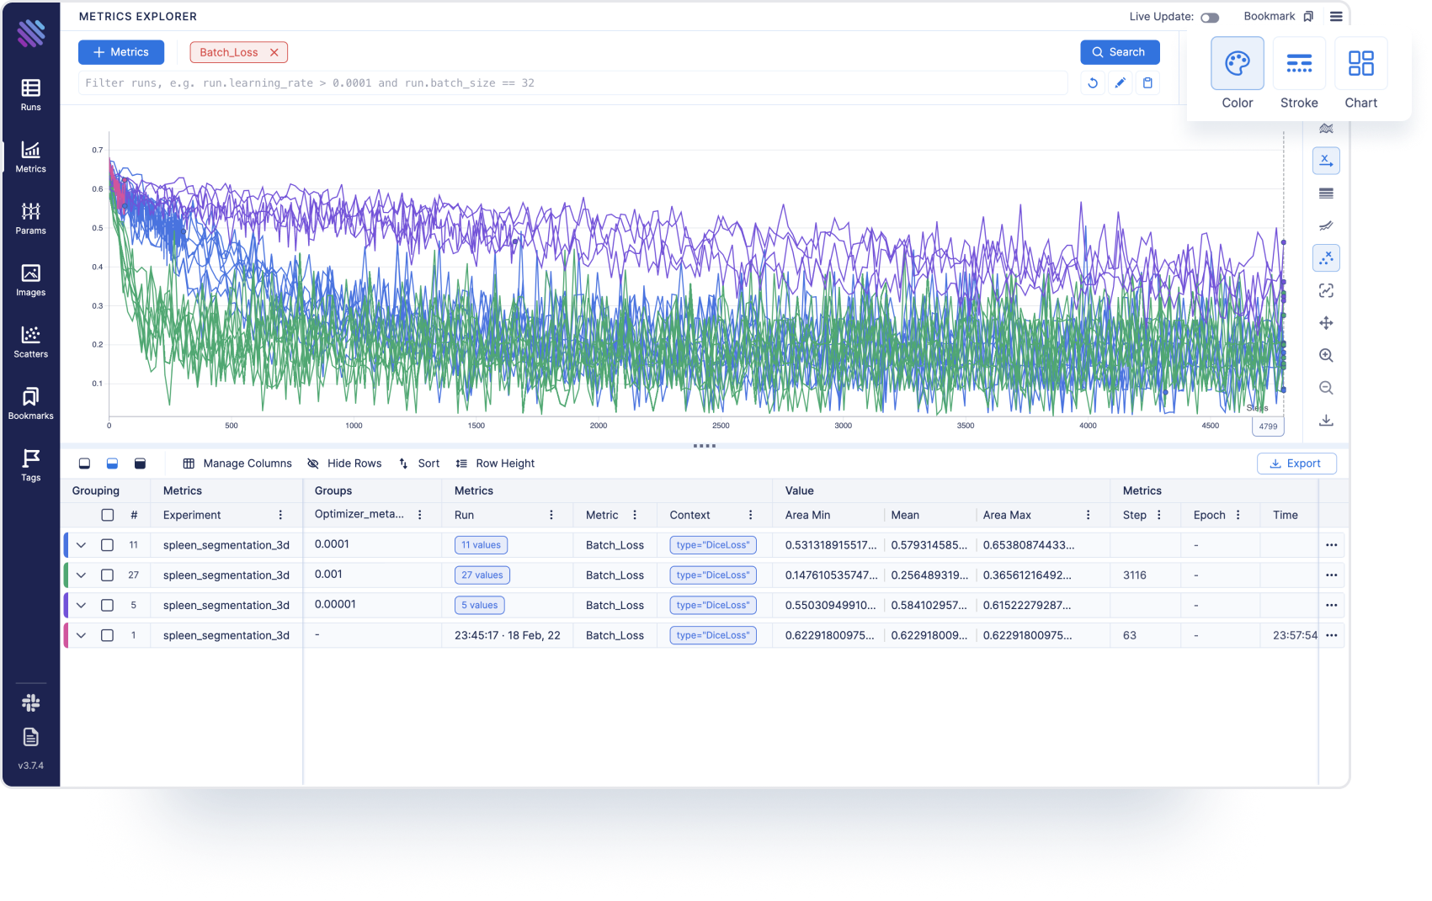Expand the 0.00001 group row with 5 values

point(81,606)
